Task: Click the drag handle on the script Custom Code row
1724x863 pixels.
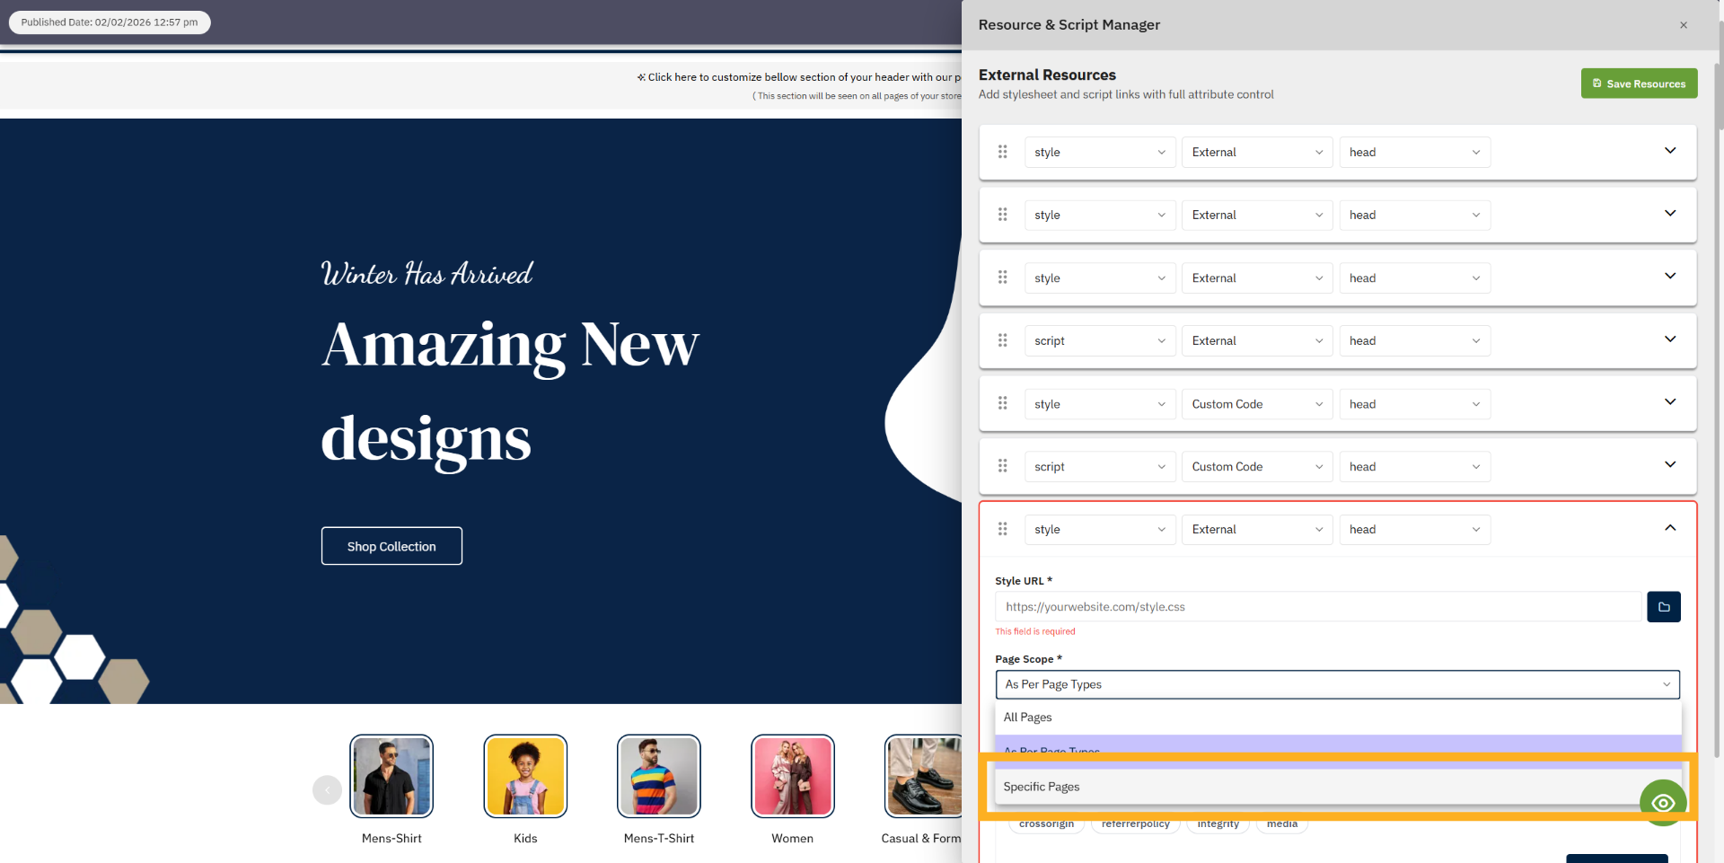Action: click(1003, 466)
